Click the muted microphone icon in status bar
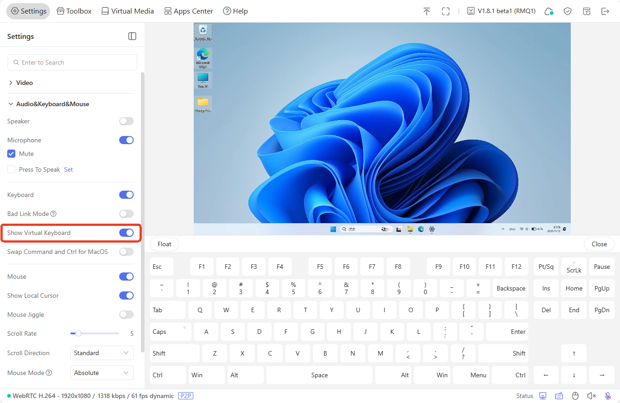620x403 pixels. coord(608,396)
